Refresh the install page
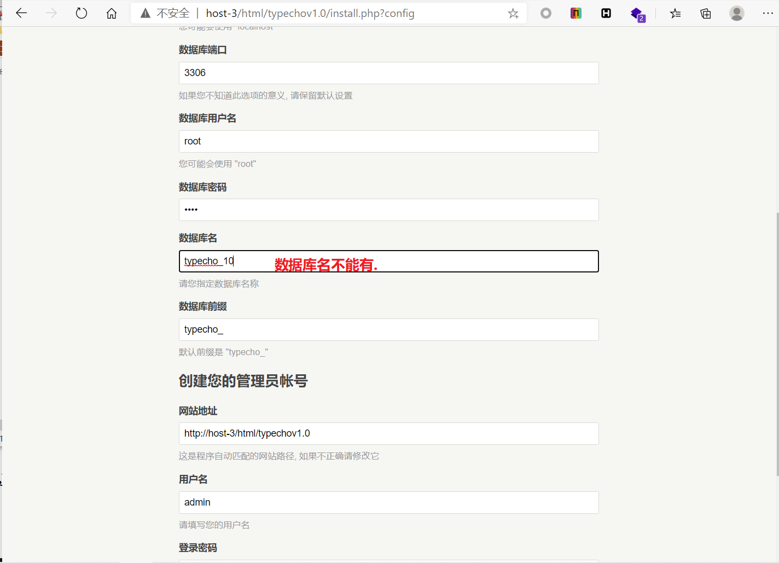The width and height of the screenshot is (779, 563). [81, 13]
